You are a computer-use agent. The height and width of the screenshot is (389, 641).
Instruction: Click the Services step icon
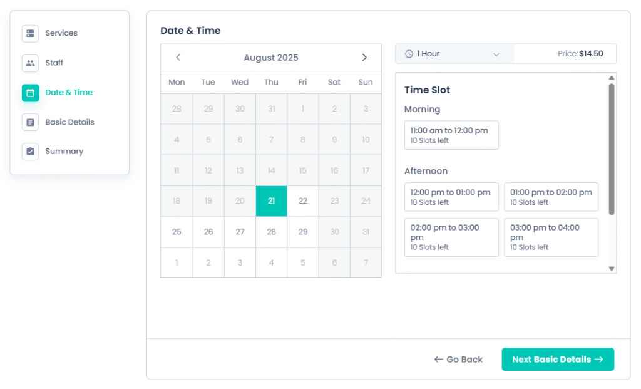point(30,34)
